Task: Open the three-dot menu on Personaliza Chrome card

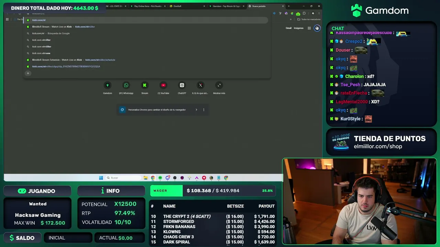Action: pyautogui.click(x=203, y=110)
